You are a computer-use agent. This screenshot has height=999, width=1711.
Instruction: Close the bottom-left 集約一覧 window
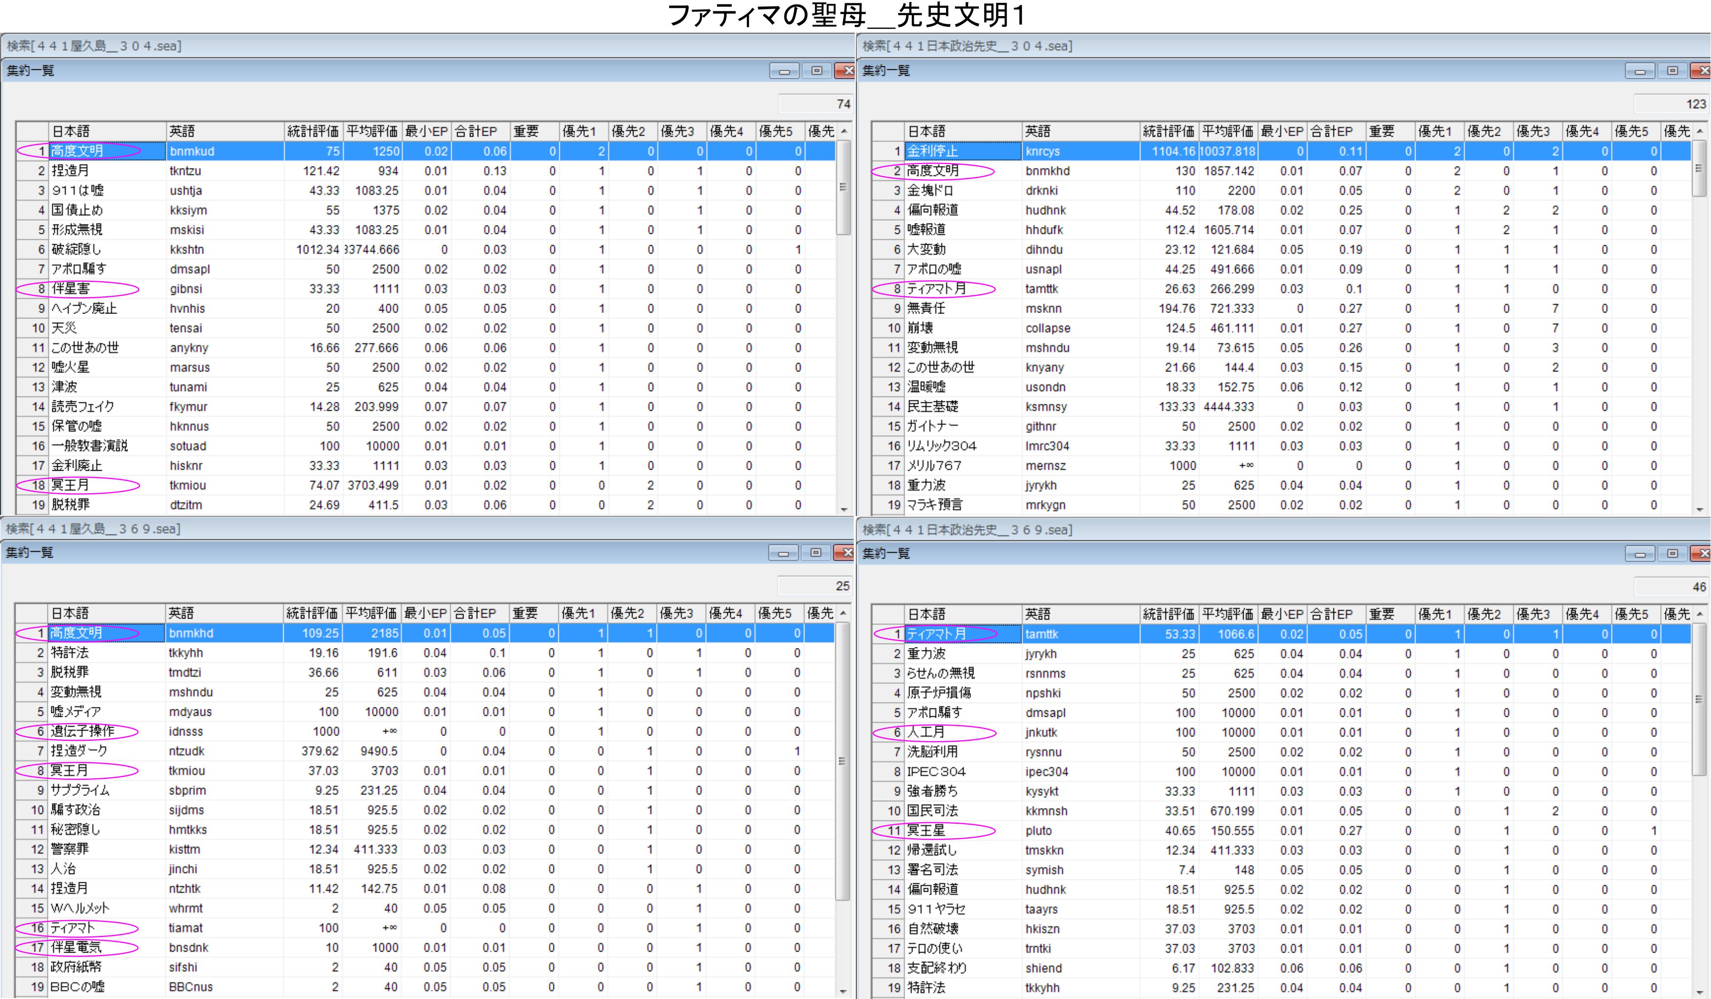(846, 553)
